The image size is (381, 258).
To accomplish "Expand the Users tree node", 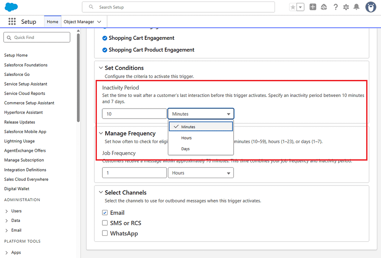I will pos(7,211).
